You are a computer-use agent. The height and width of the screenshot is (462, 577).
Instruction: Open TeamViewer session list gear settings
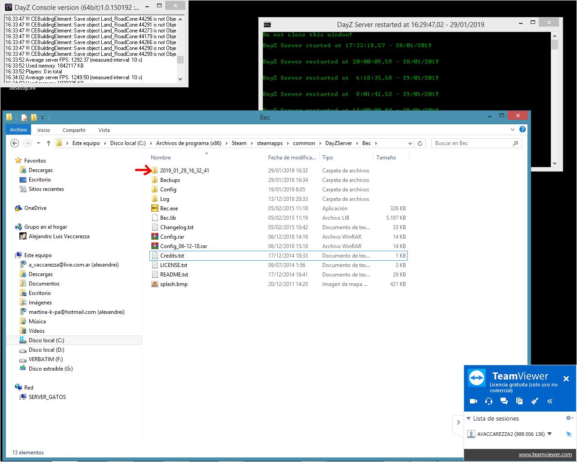[x=569, y=418]
